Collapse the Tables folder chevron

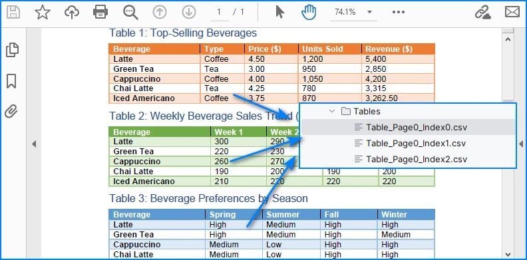(x=332, y=111)
